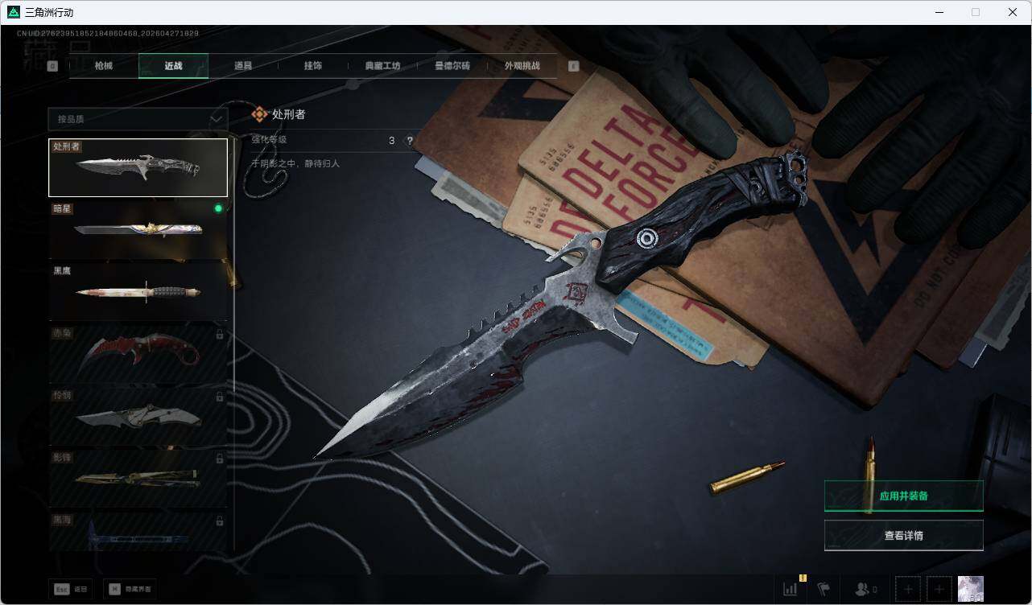1032x605 pixels.
Task: Open the stats bar chart icon
Action: 791,589
